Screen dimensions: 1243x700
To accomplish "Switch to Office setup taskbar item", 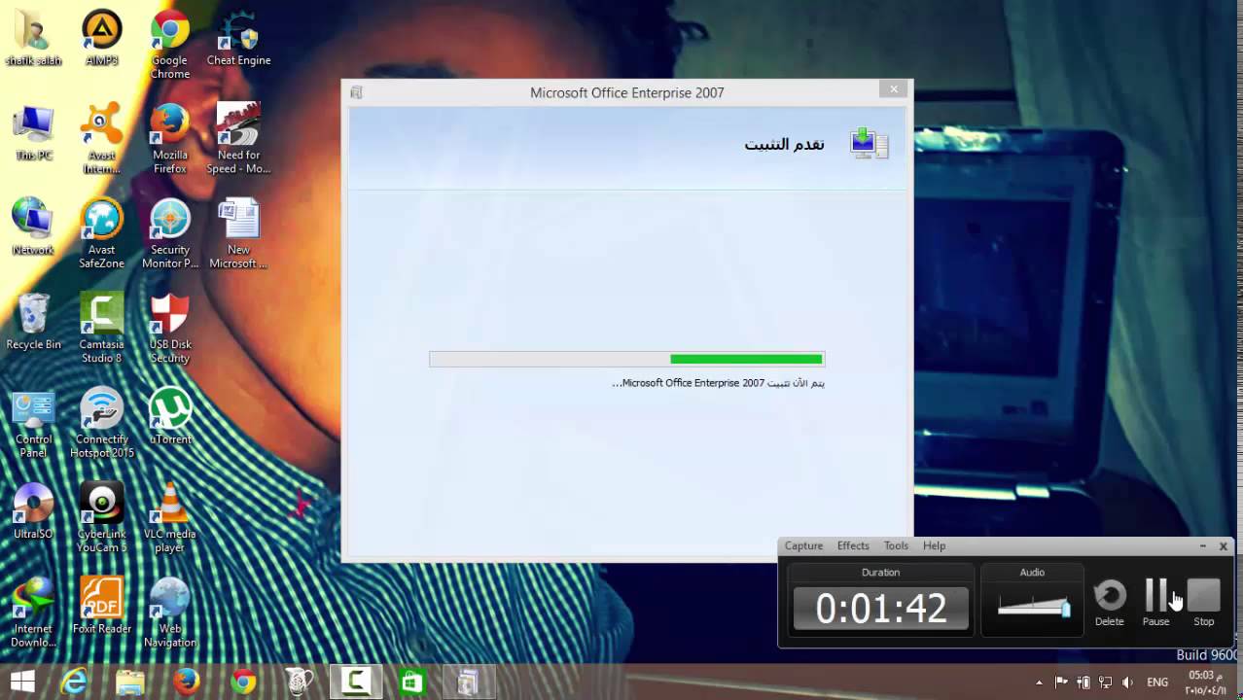I will 468,682.
